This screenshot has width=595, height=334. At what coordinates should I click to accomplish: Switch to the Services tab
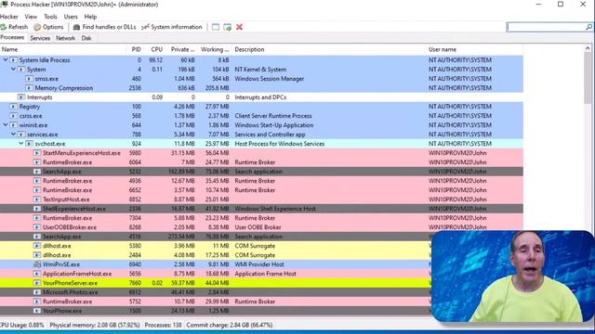tap(40, 38)
